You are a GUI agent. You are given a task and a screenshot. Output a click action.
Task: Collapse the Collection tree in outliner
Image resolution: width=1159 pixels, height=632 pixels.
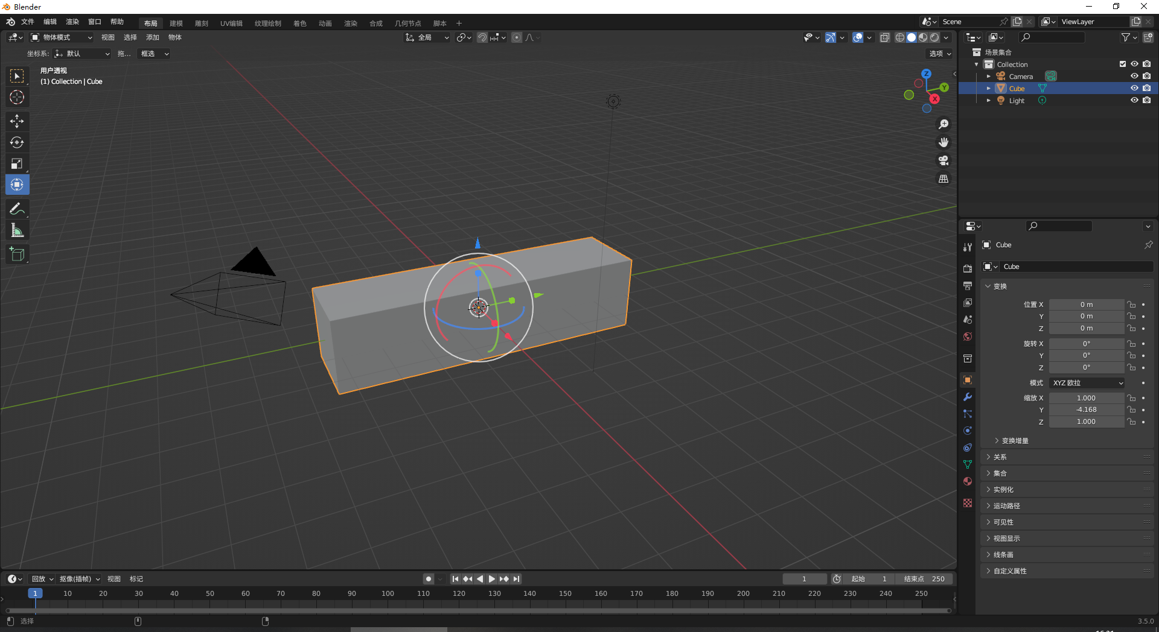(x=977, y=64)
